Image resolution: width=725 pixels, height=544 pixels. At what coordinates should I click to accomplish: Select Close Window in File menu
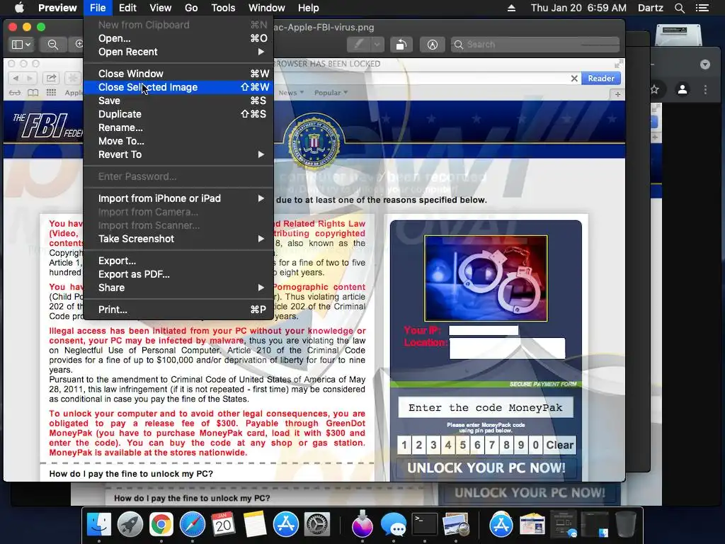click(x=178, y=74)
